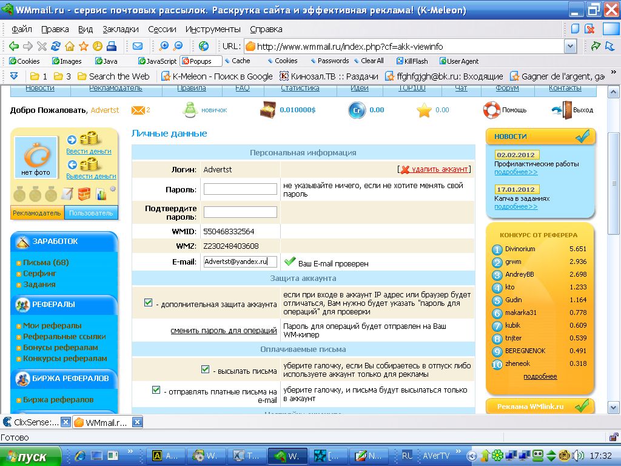
Task: Stop page loading with the X icon
Action: (x=42, y=46)
